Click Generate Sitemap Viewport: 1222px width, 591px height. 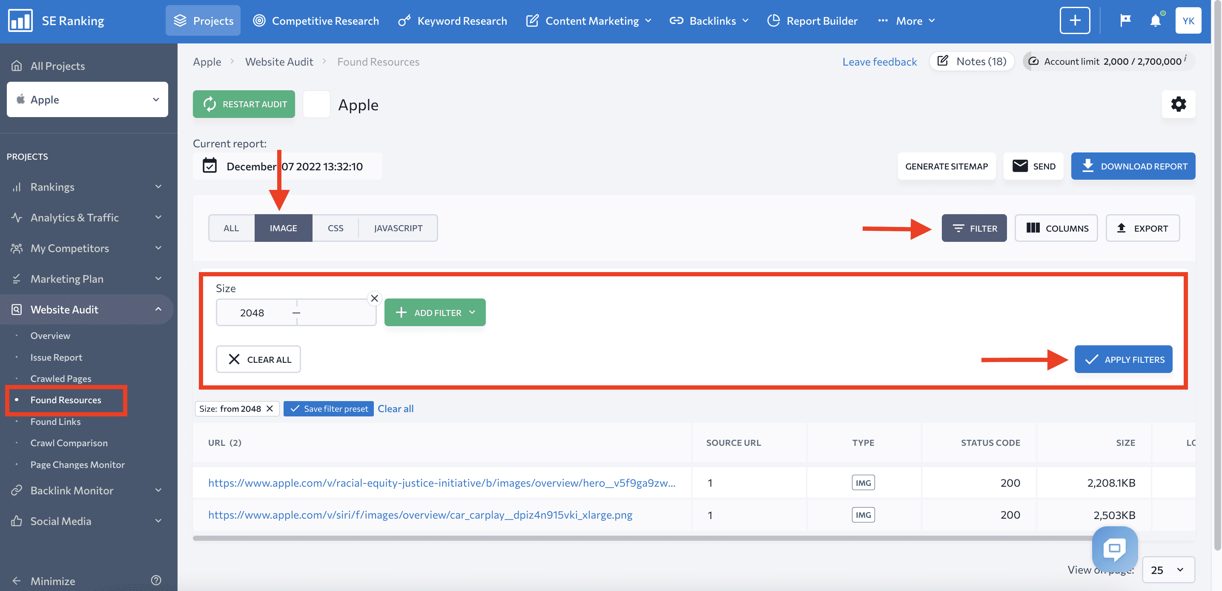(946, 166)
